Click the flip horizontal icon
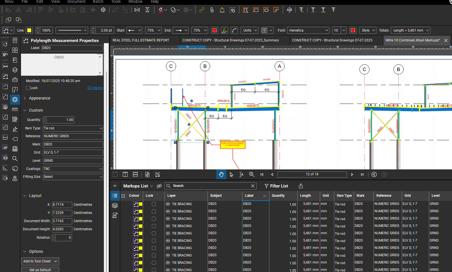The width and height of the screenshot is (452, 272). (x=137, y=10)
